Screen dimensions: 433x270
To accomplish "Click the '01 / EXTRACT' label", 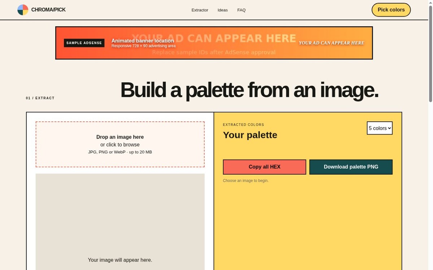I will click(x=40, y=98).
